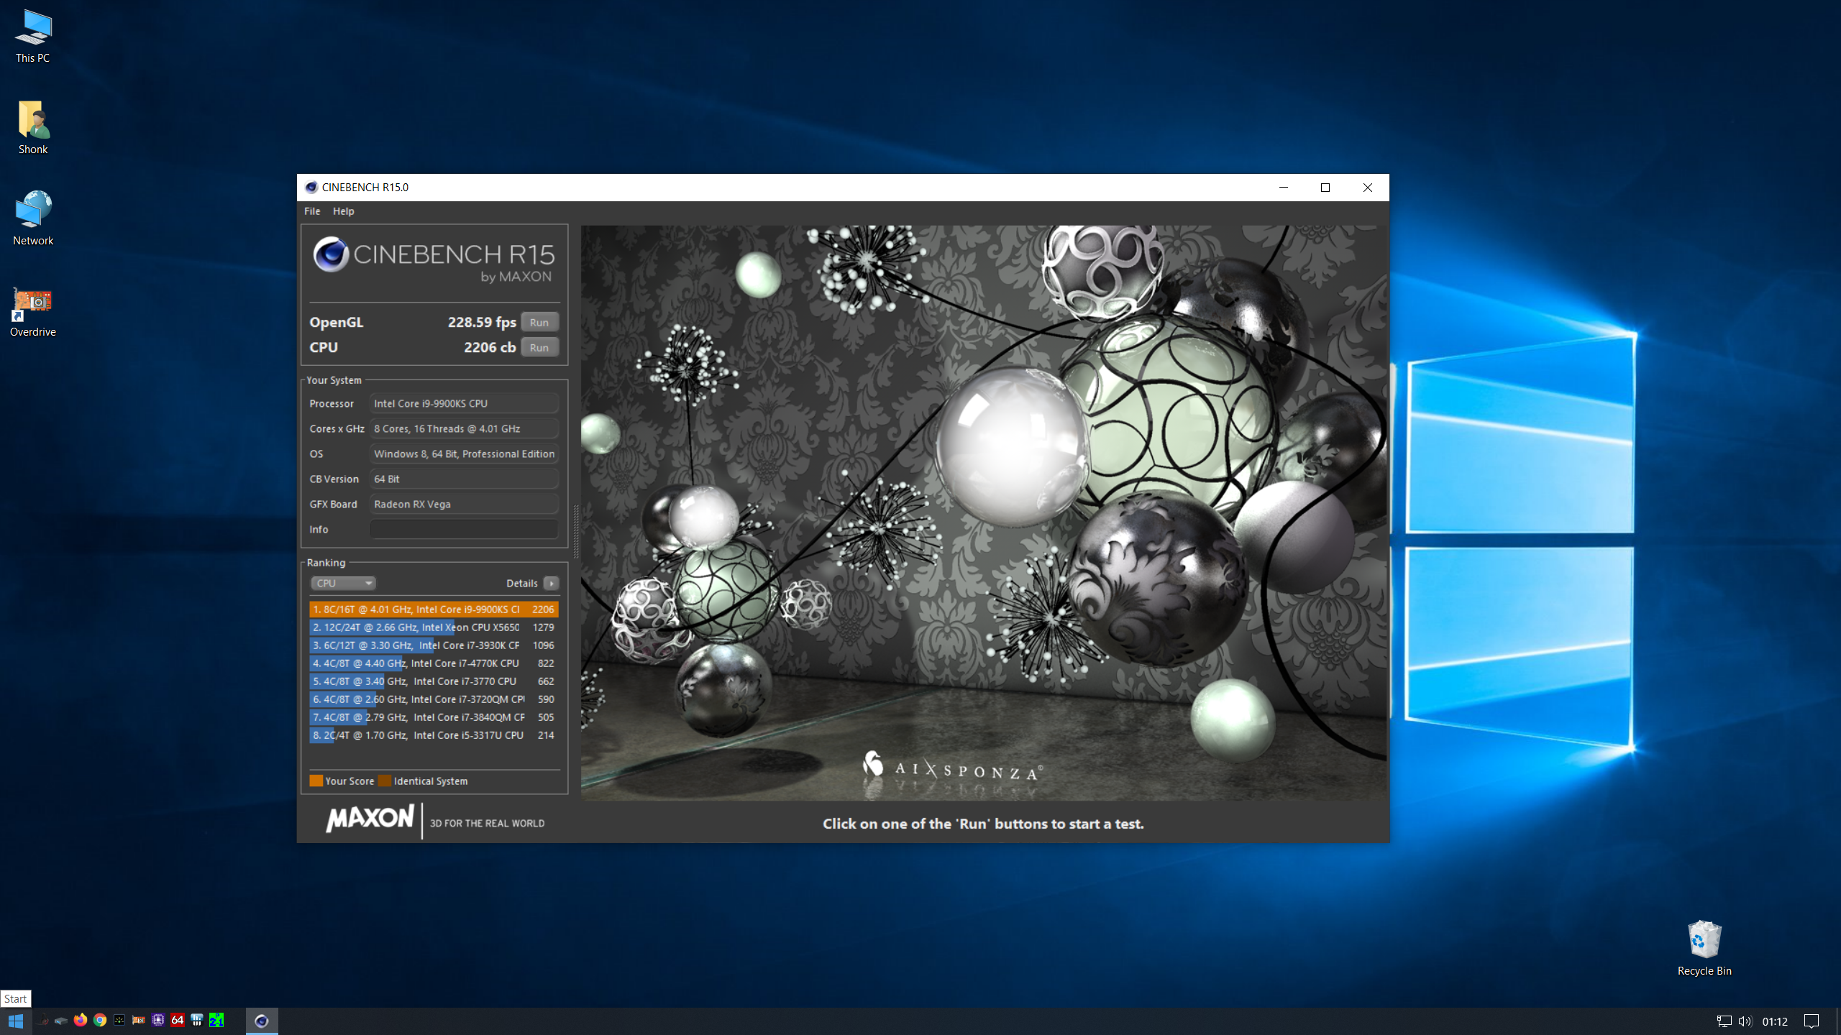Click the Your Score orange legend swatch

[x=316, y=781]
